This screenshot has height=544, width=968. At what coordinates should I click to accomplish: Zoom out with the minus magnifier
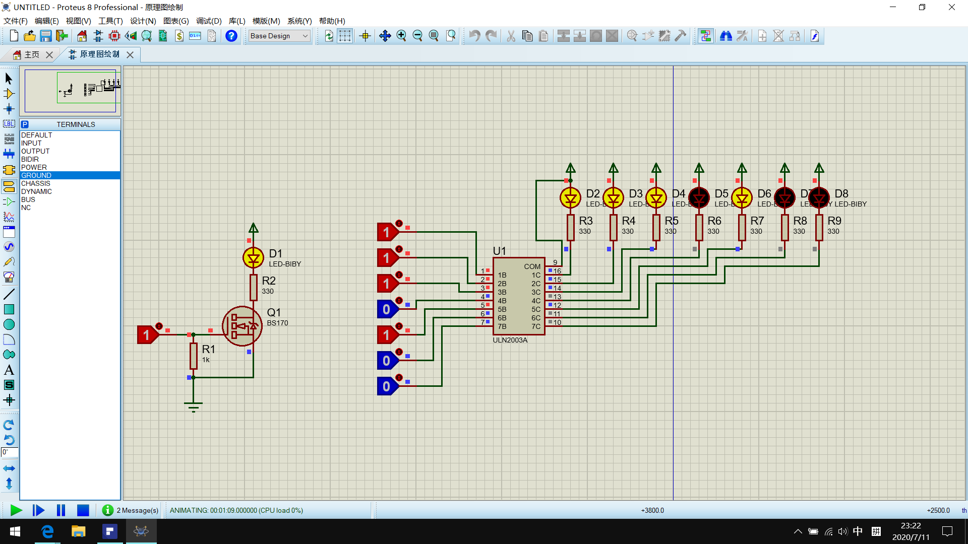417,36
